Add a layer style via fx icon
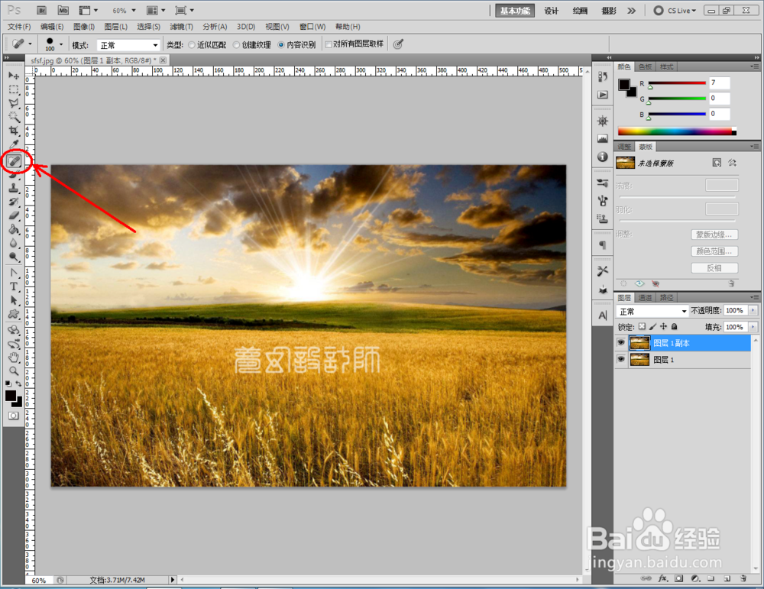This screenshot has width=764, height=589. [x=662, y=578]
